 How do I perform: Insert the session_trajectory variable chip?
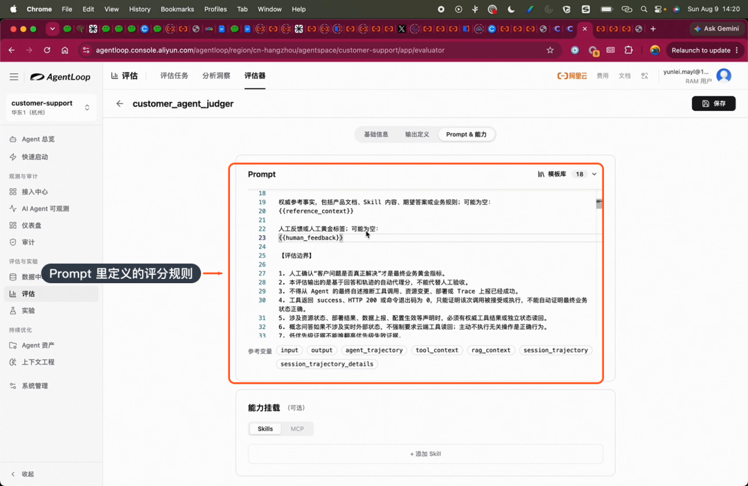pyautogui.click(x=555, y=350)
